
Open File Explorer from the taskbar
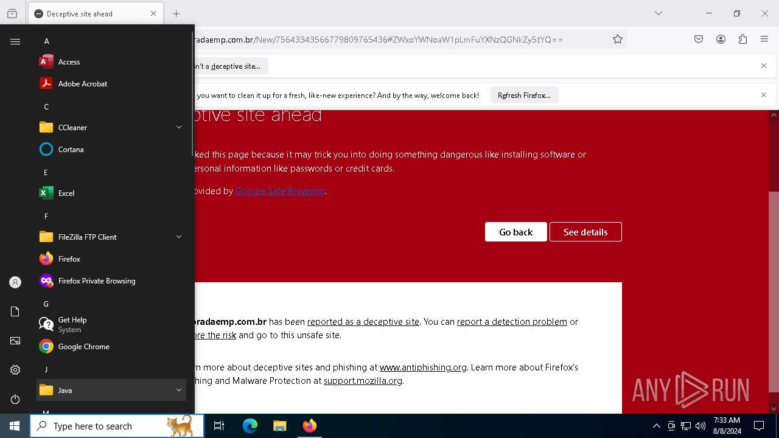point(279,426)
